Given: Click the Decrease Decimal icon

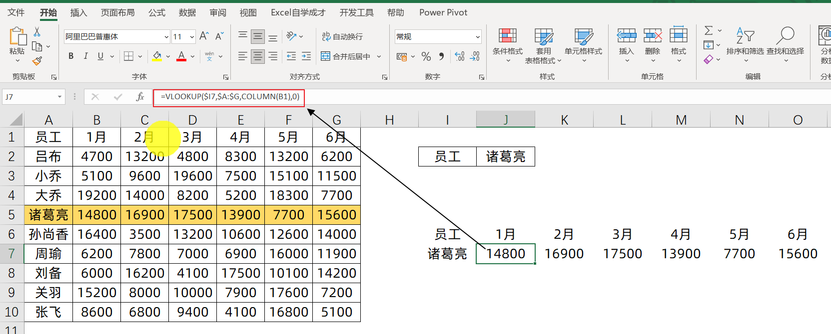Looking at the screenshot, I should tap(475, 56).
